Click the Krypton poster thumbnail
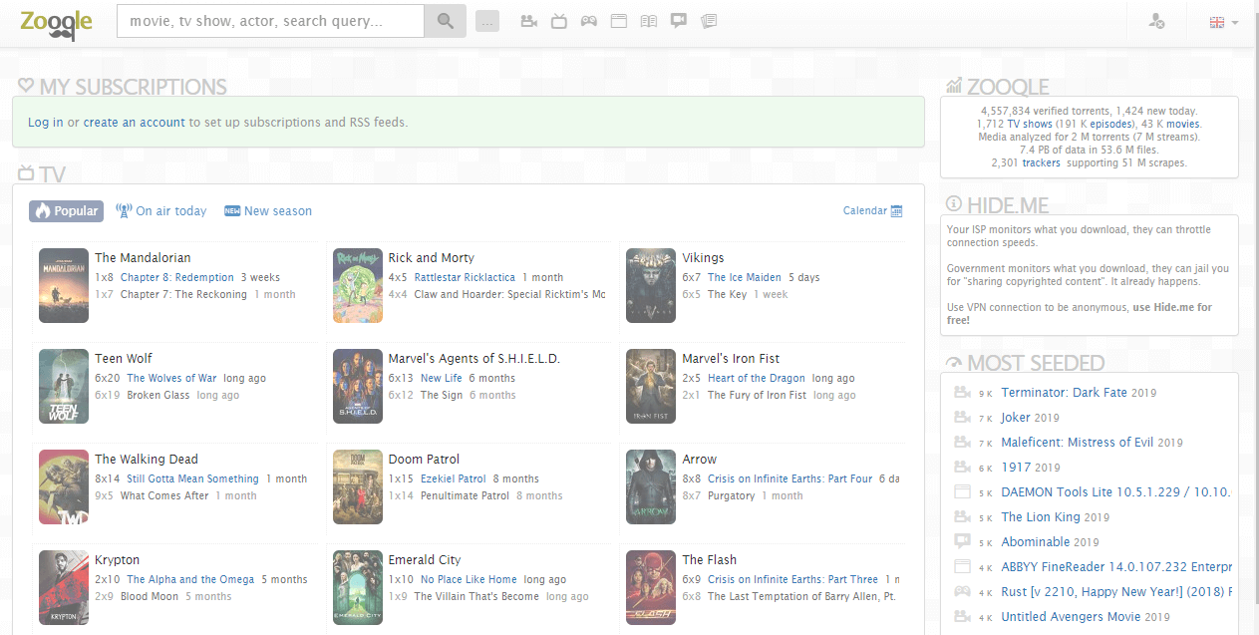Screen dimensions: 1259x635 (x=64, y=587)
